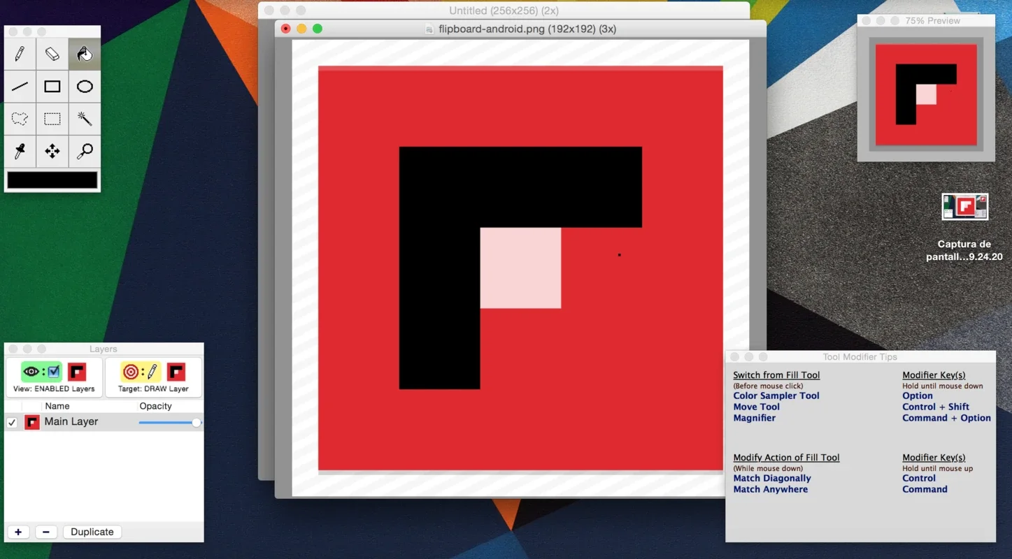
Task: Select the Rectangle shape tool
Action: pyautogui.click(x=52, y=87)
